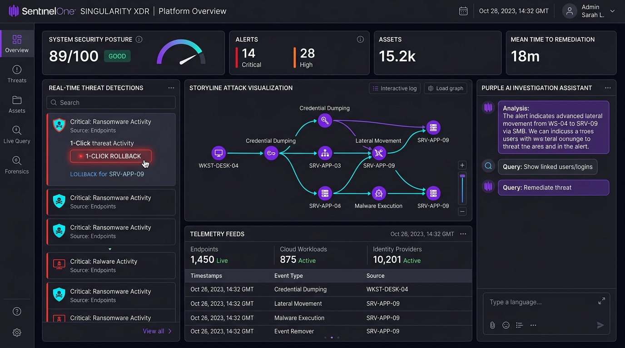Click the Rollback for SRV-APP-09 link
Viewport: 625px width, 348px height.
tap(107, 174)
